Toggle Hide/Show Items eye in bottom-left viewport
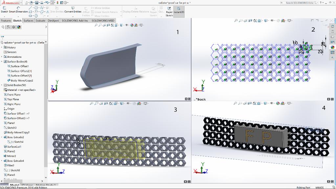336x189 pixels. point(128,103)
